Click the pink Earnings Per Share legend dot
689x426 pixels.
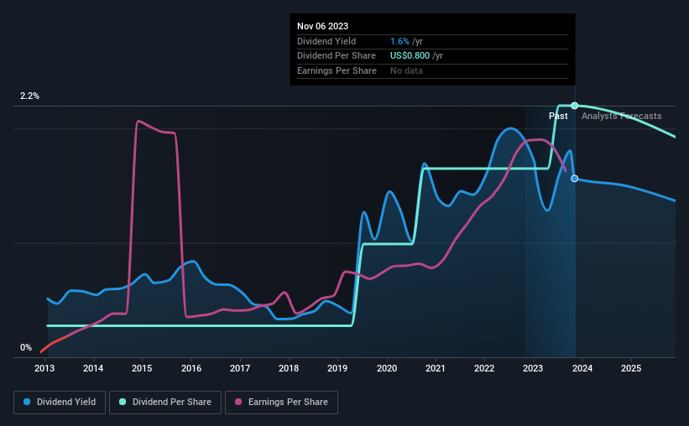pyautogui.click(x=238, y=402)
